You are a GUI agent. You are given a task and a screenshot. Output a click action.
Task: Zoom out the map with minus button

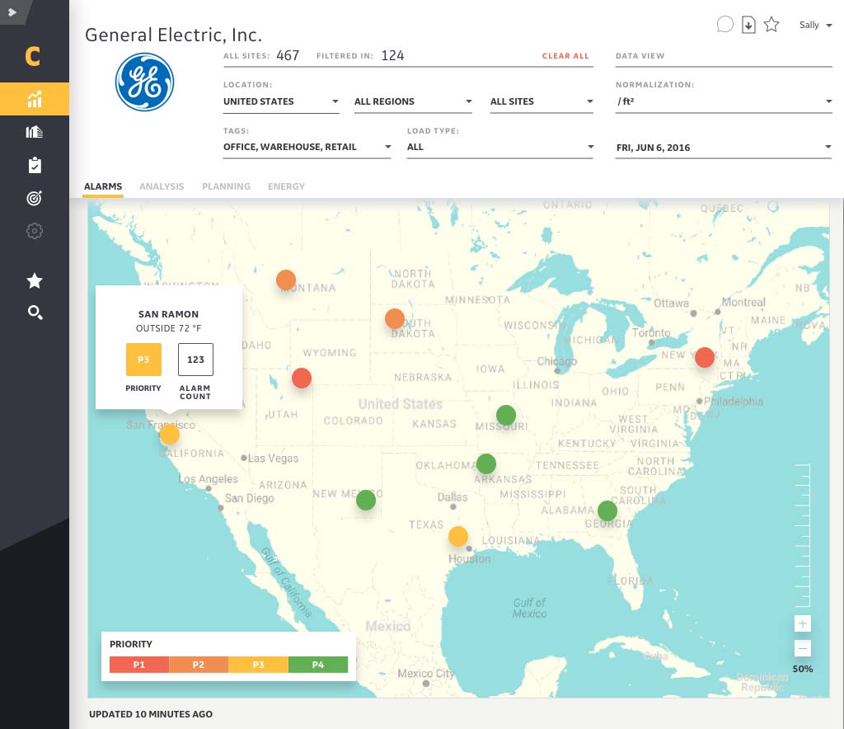click(802, 648)
